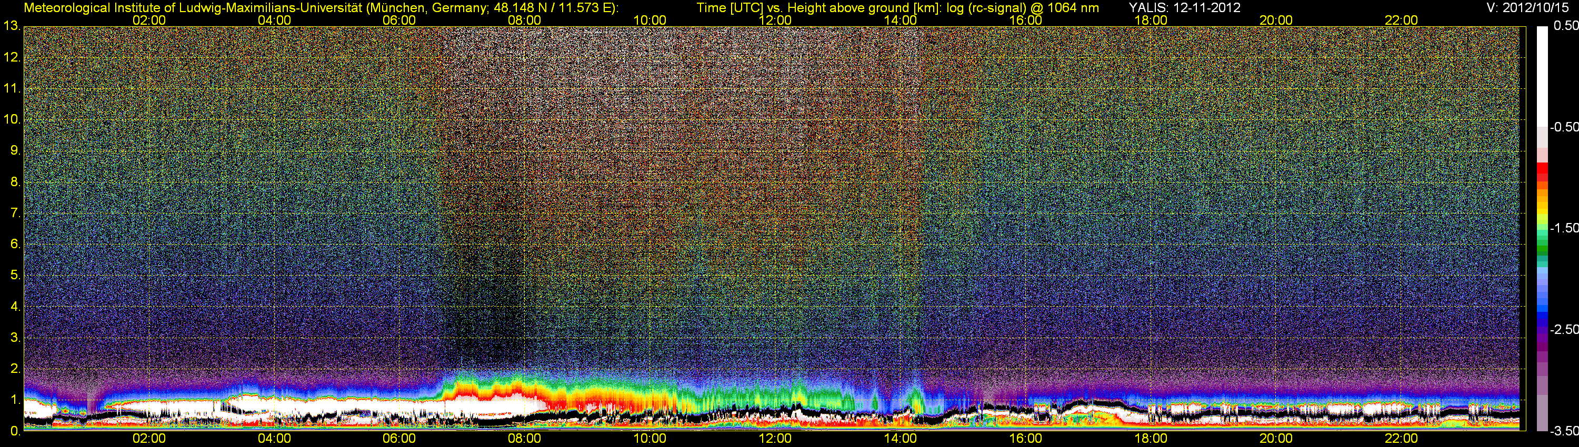
Task: Click the 20:00 label on the bottom time axis
Action: click(1276, 439)
